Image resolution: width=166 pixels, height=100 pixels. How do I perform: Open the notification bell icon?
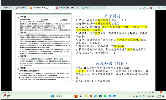(163, 96)
